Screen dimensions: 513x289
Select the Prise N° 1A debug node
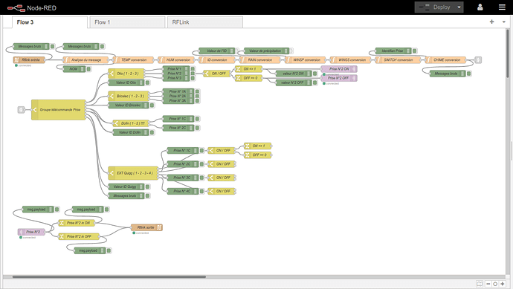click(x=178, y=91)
